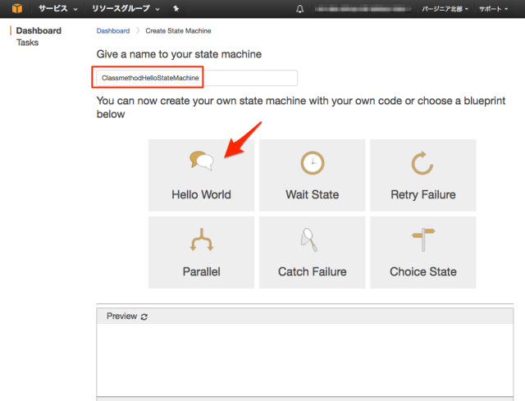Open the リソースグループ resource groups dropdown
The image size is (525, 401).
(x=126, y=9)
